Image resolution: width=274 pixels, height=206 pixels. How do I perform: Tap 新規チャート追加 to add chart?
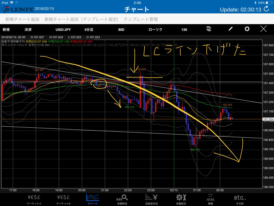pos(22,19)
